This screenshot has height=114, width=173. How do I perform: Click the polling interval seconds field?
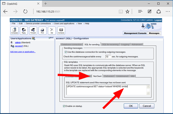(x=108, y=57)
